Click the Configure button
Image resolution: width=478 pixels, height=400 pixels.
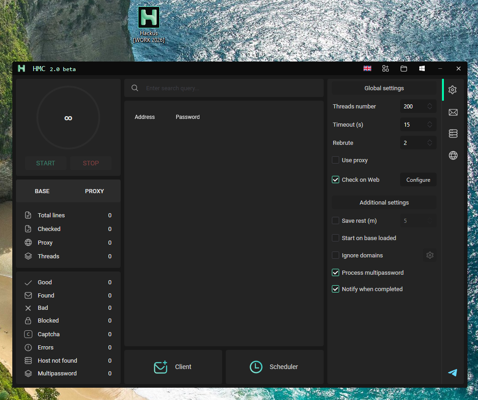418,179
